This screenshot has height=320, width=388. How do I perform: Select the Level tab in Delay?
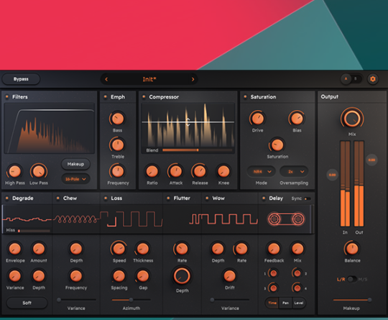coord(299,303)
